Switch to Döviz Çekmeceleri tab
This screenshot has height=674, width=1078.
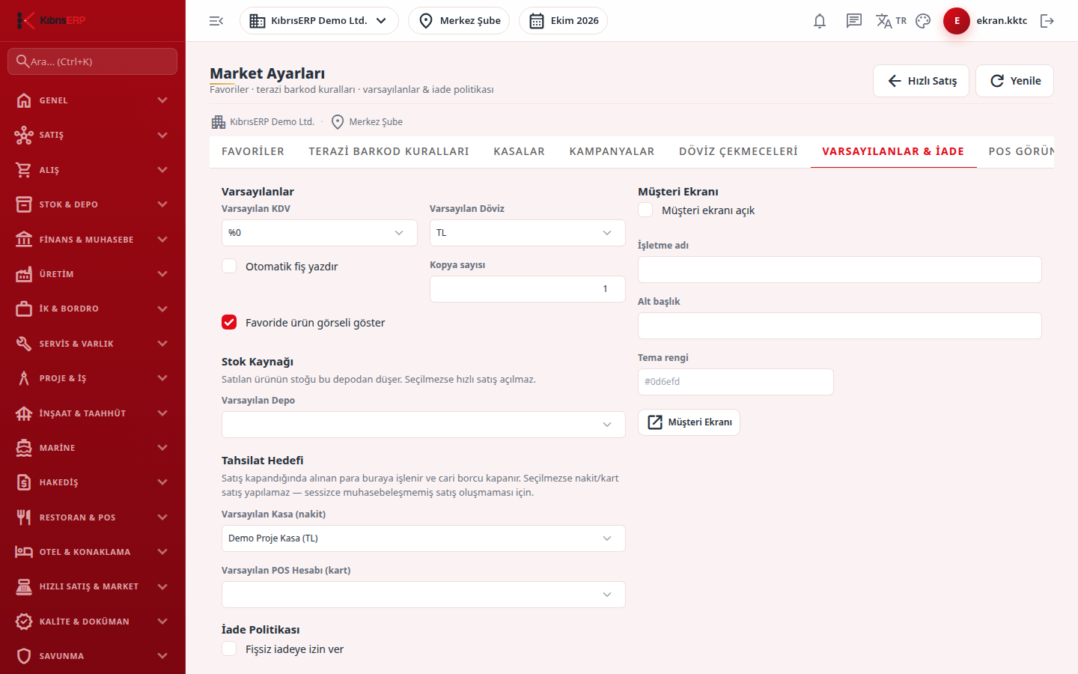(739, 151)
